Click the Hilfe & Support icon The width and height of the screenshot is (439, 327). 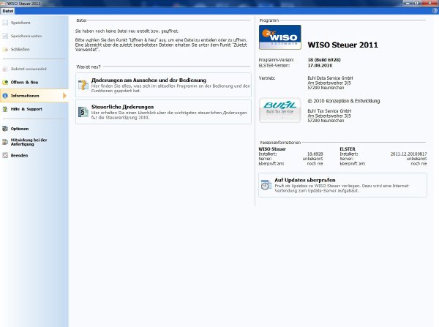tap(5, 109)
